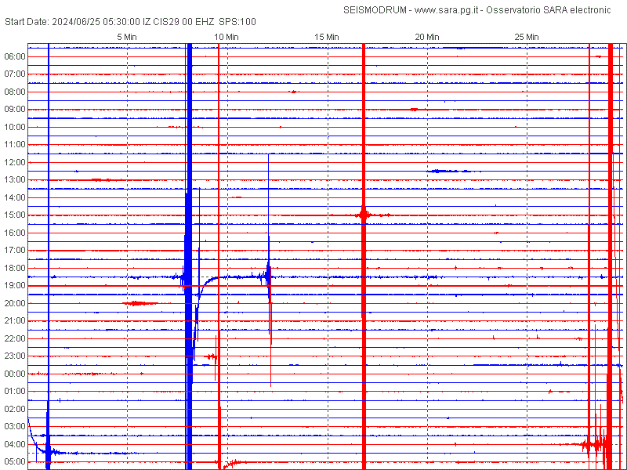This screenshot has width=627, height=470.
Task: Click the 12:00 hour row label
Action: [x=15, y=162]
